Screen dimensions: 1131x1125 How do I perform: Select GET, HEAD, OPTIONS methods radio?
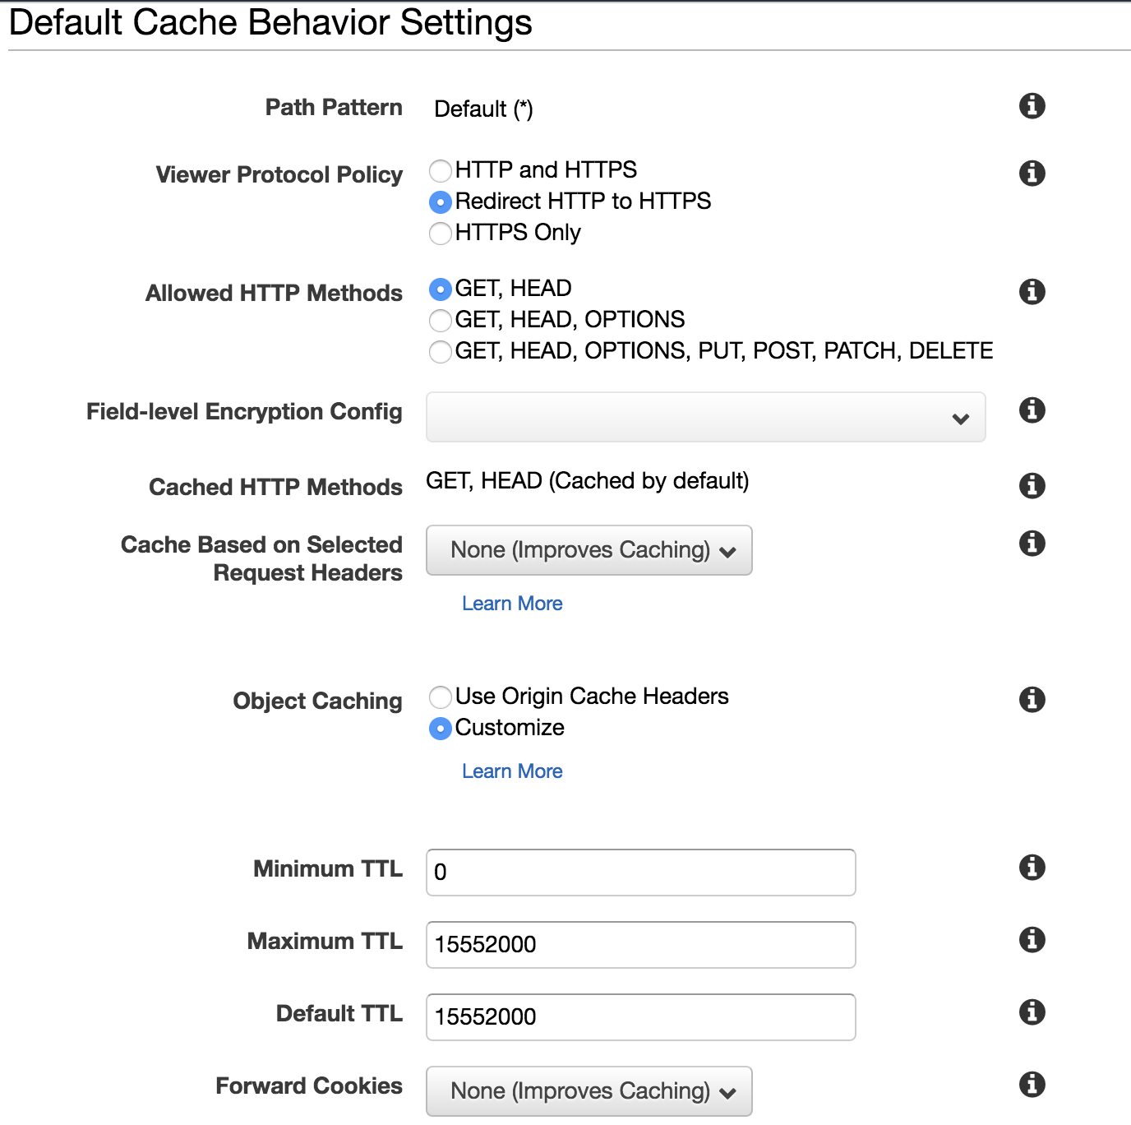(x=441, y=321)
